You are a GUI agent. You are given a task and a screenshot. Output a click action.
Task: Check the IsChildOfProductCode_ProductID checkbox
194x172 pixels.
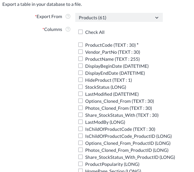(81, 136)
